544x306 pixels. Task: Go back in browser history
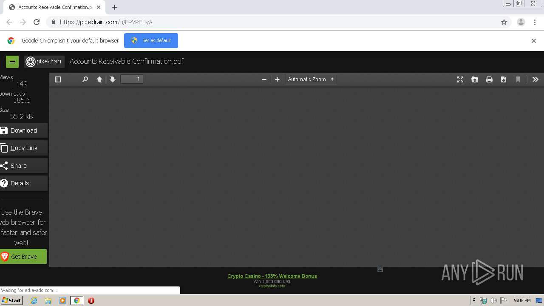coord(9,22)
